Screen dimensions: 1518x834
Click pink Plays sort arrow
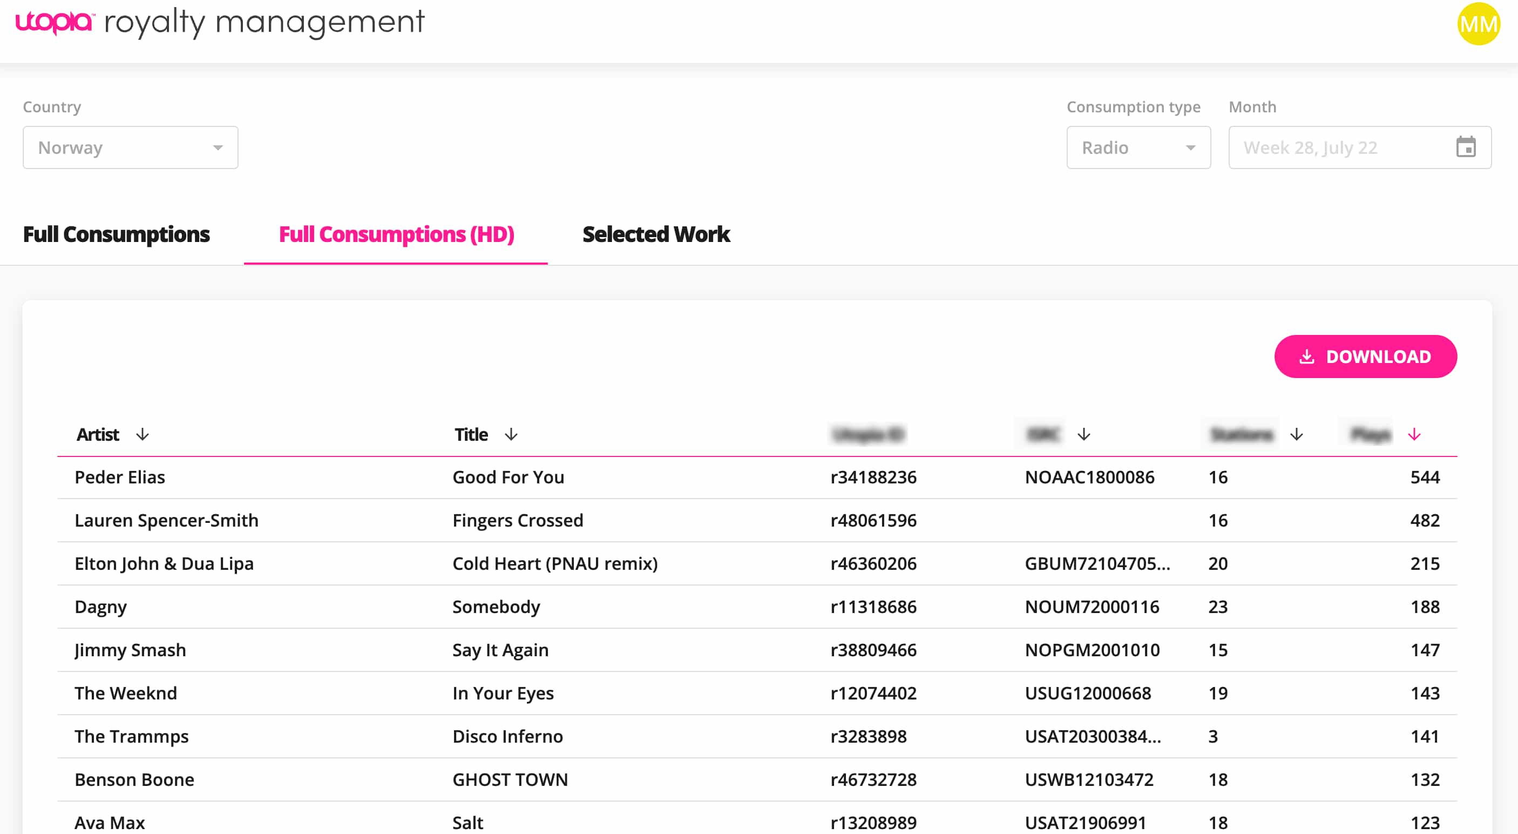(x=1414, y=435)
